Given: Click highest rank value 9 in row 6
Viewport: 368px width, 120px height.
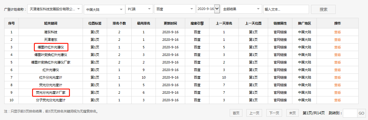Looking at the screenshot, I should [143, 70].
